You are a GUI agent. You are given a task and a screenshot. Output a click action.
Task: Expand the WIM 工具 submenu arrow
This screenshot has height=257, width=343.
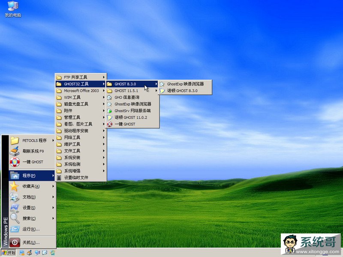pos(104,98)
